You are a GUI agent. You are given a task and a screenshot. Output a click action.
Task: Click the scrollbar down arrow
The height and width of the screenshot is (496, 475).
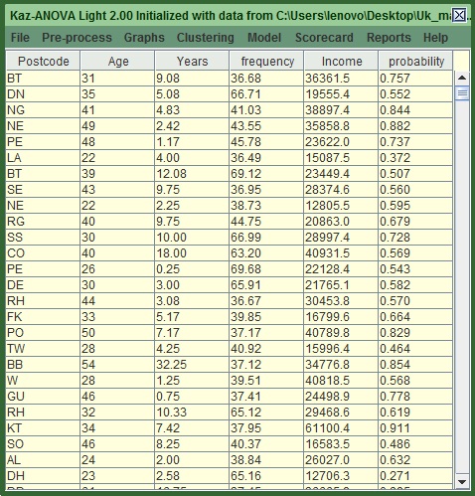(x=462, y=481)
